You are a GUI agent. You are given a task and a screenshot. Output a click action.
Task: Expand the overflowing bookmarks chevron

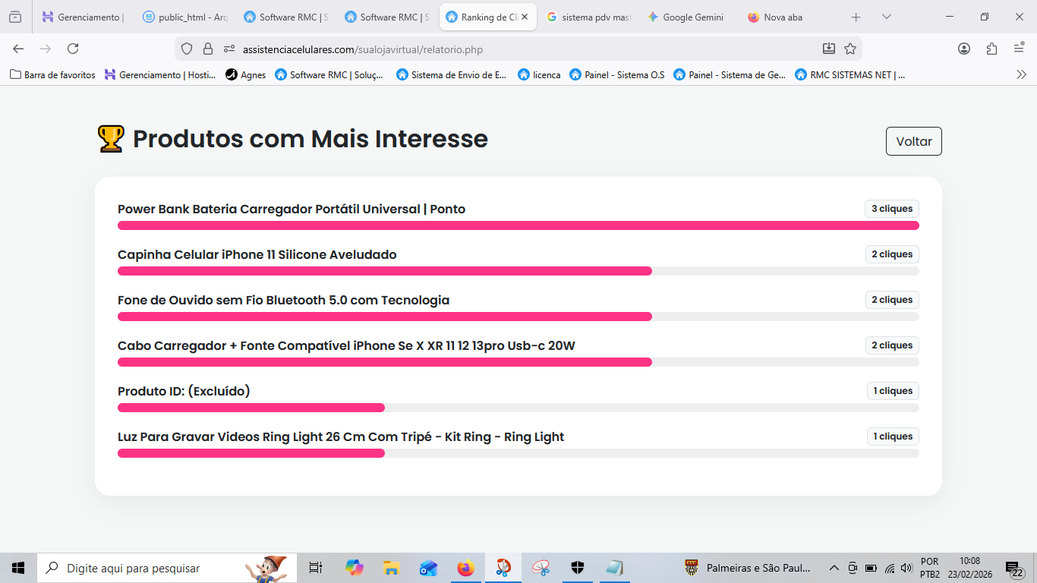[x=1021, y=74]
